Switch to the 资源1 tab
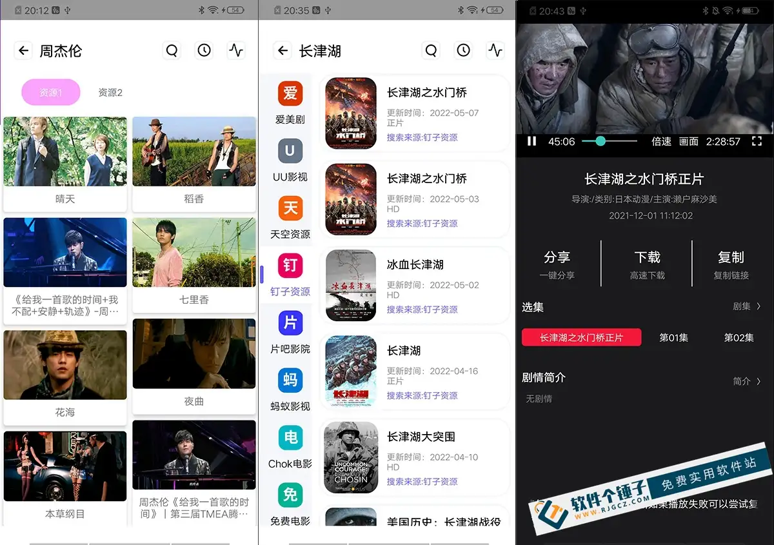 pos(51,92)
